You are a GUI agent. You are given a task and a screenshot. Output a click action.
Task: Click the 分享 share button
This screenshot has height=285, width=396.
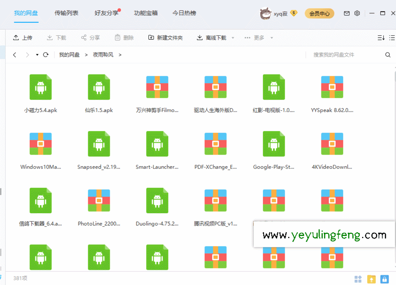click(x=91, y=38)
